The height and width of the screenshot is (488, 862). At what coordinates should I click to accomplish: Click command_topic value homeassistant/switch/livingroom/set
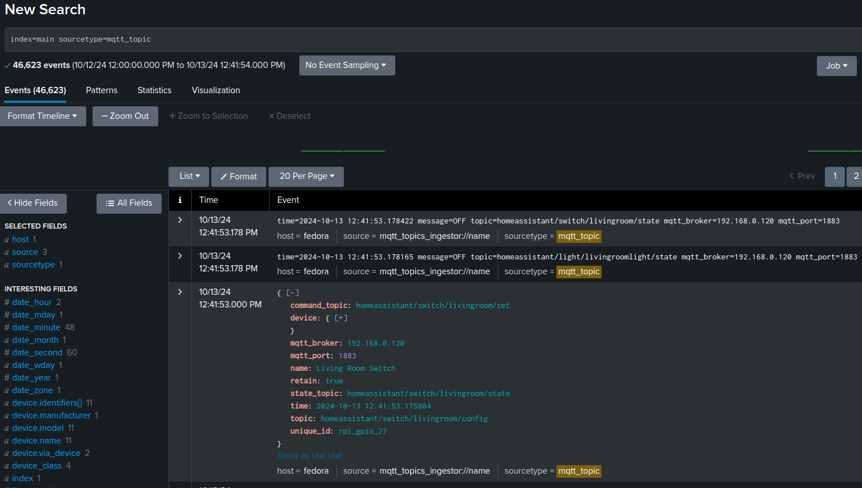432,306
